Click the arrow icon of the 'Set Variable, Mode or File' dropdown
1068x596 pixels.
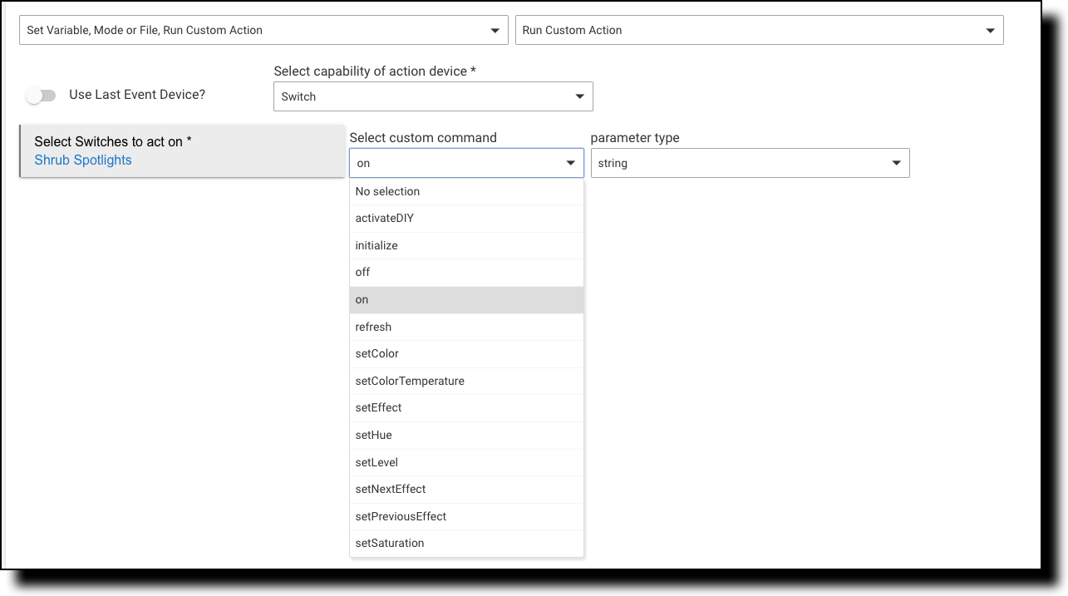click(x=495, y=31)
